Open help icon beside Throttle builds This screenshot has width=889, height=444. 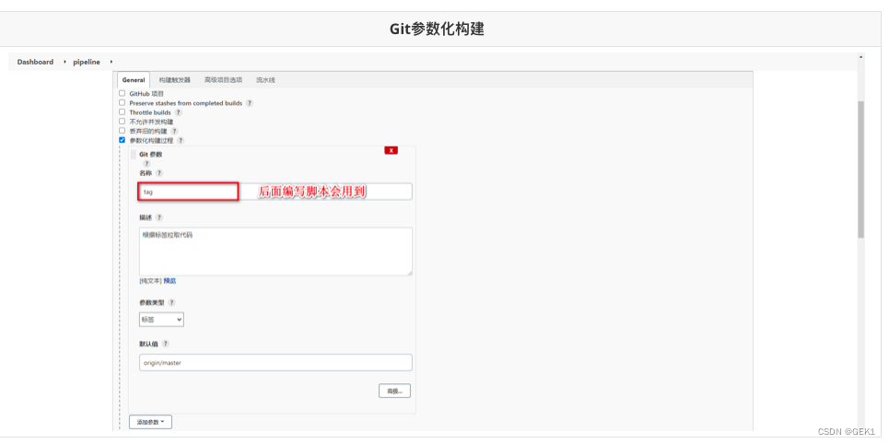[x=178, y=112]
